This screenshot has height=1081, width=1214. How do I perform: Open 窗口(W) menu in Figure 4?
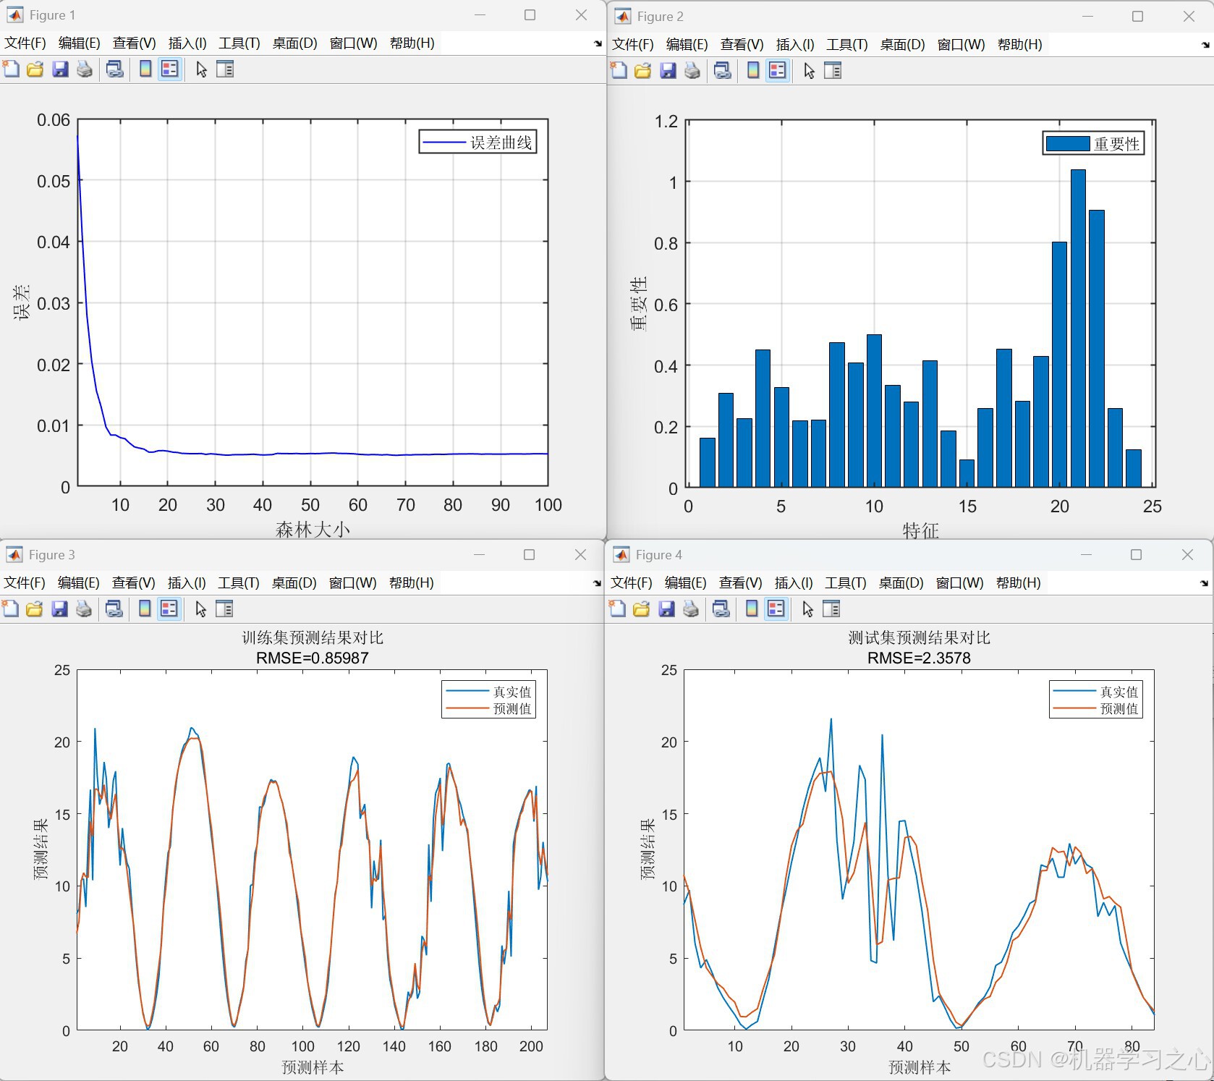tap(959, 582)
